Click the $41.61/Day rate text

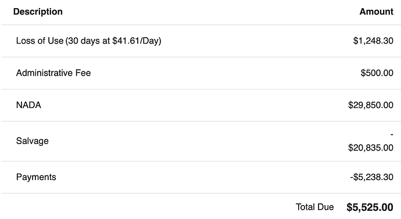pos(135,41)
